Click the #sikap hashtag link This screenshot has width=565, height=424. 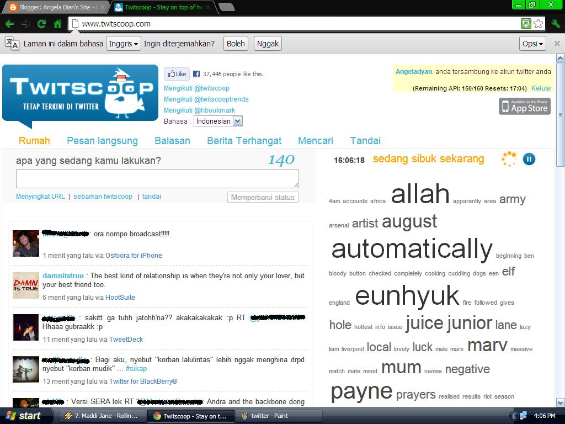pyautogui.click(x=136, y=368)
